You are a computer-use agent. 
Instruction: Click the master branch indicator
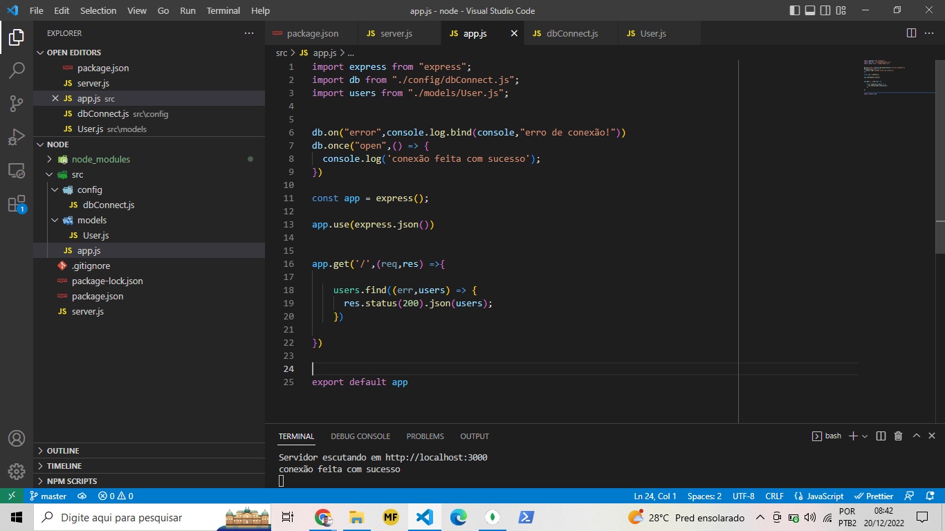[x=48, y=496]
